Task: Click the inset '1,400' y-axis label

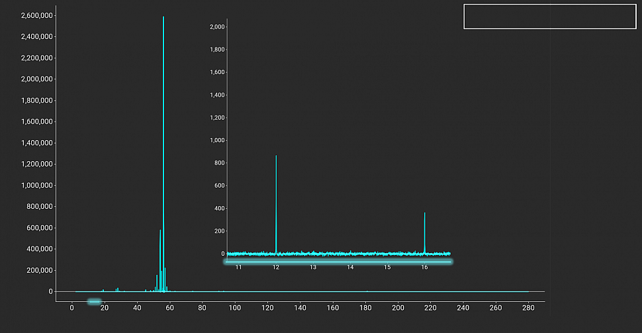Action: [x=217, y=95]
